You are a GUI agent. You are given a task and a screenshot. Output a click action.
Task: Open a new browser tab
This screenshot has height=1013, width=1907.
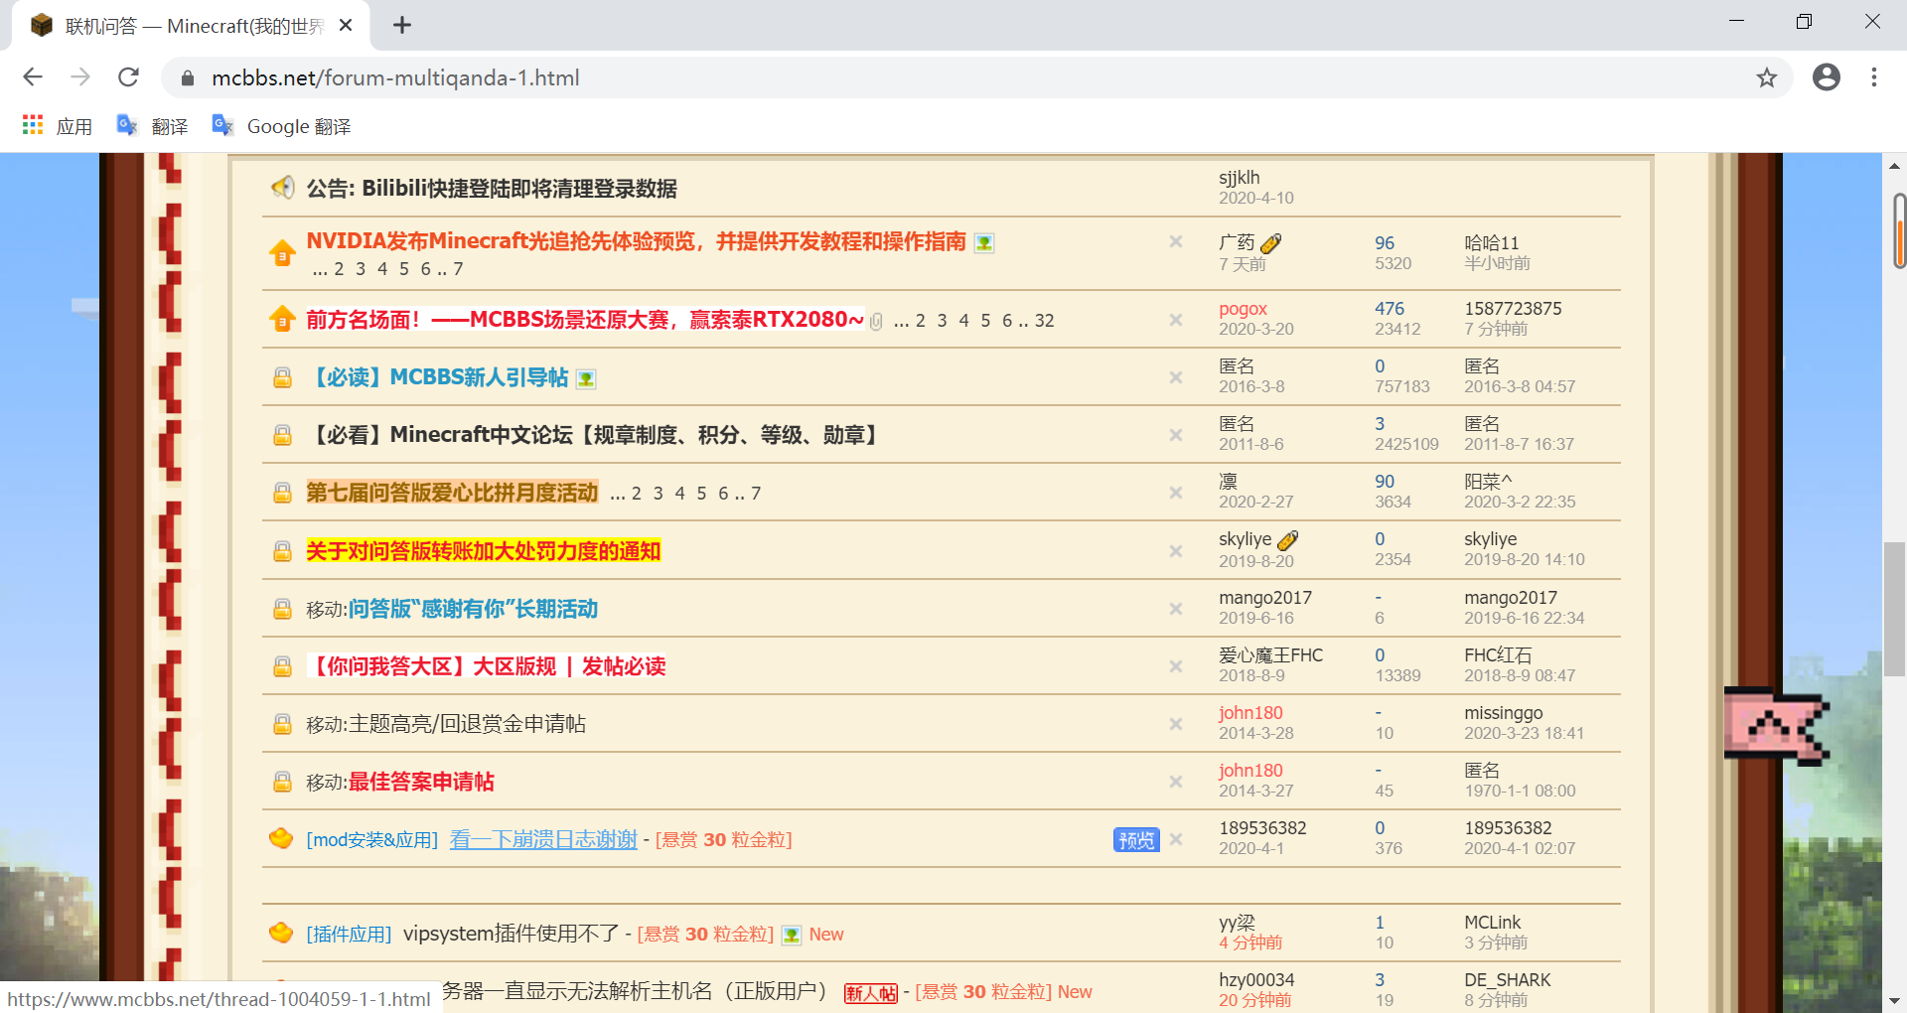pyautogui.click(x=402, y=26)
